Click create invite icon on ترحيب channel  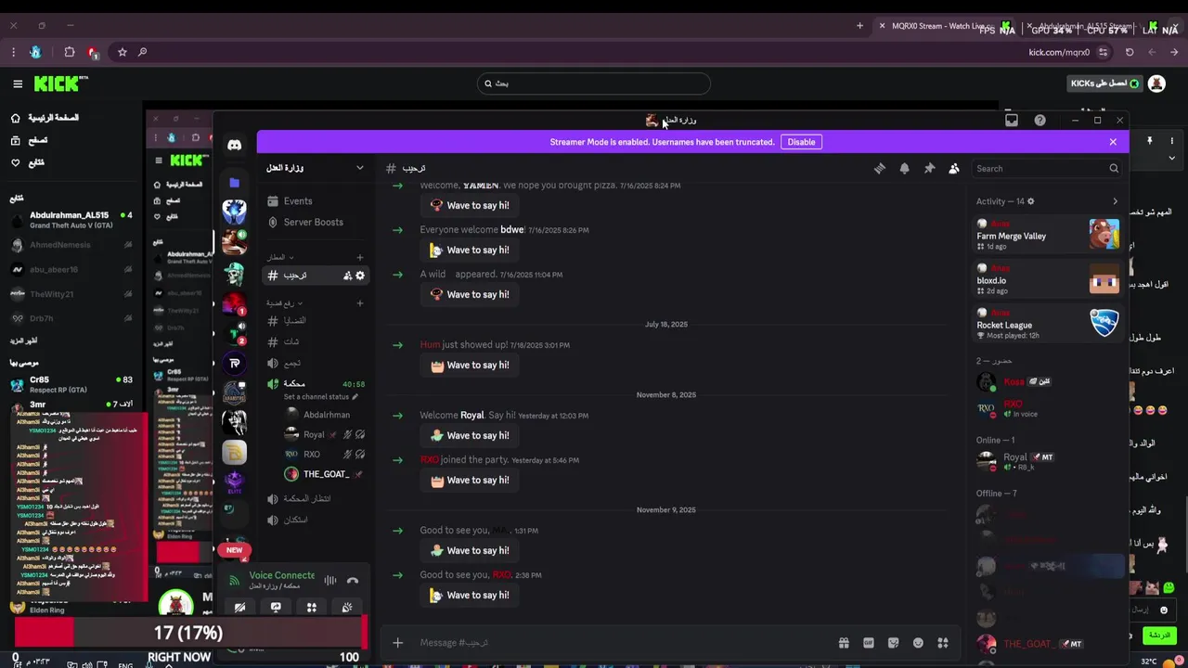coord(347,276)
